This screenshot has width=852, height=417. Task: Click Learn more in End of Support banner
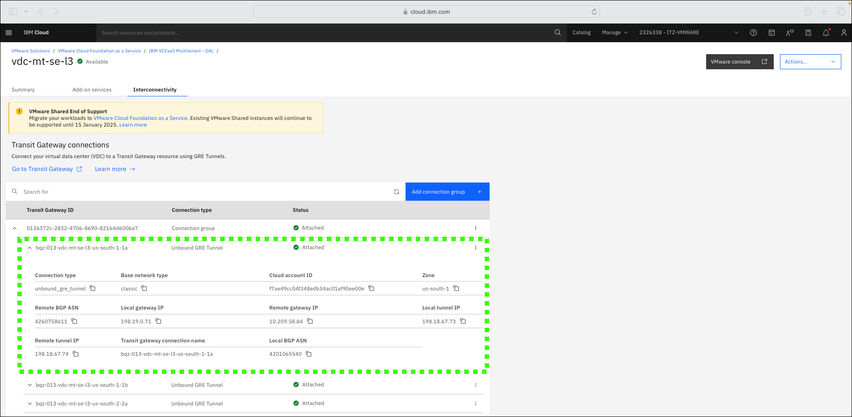tap(133, 125)
